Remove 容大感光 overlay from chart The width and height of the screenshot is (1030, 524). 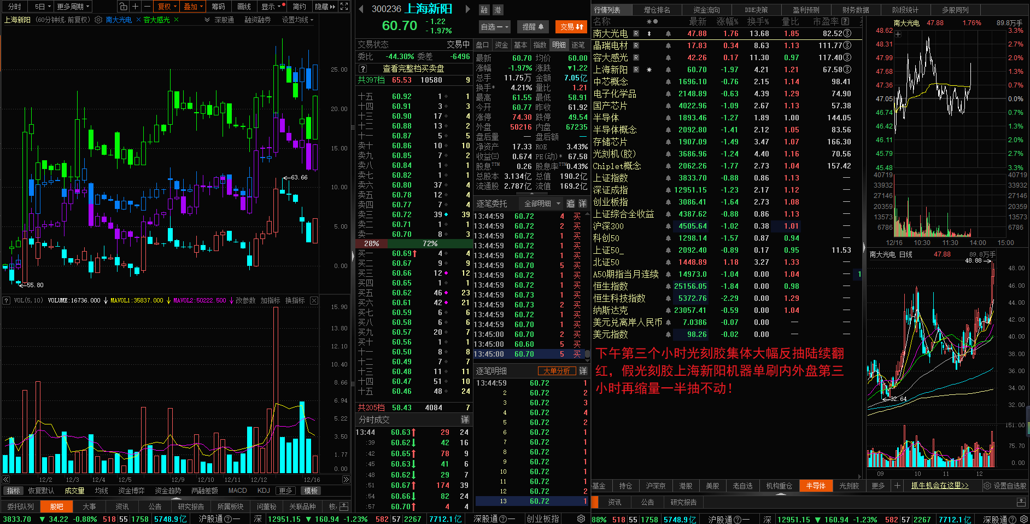pyautogui.click(x=176, y=20)
